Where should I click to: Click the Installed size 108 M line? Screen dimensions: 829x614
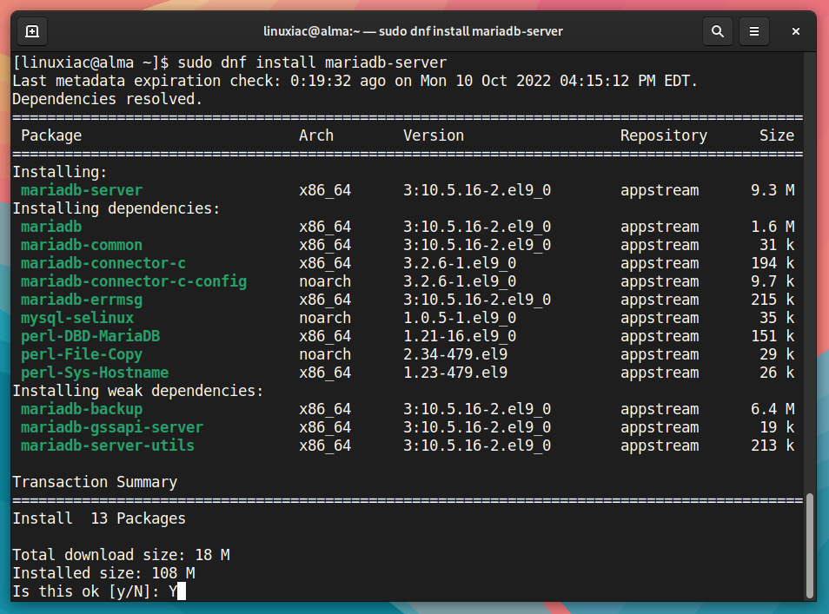pos(103,573)
